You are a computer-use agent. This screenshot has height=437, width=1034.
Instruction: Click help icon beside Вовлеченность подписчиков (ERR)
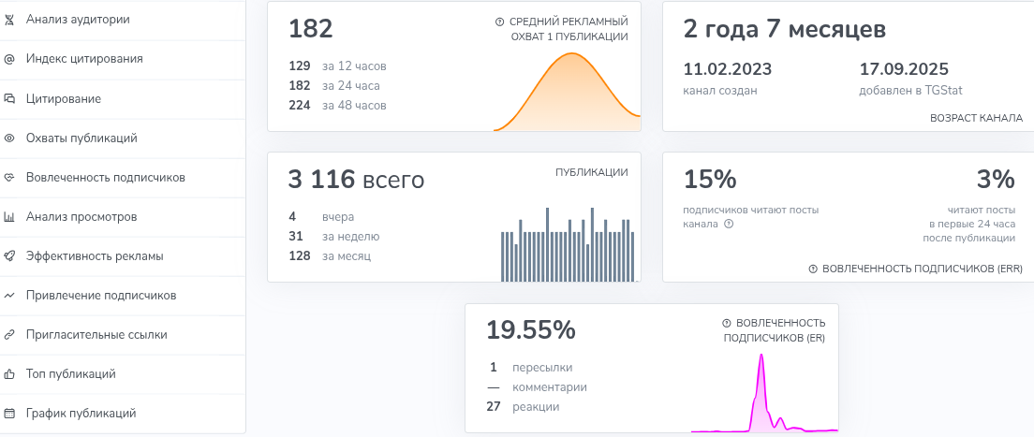[x=813, y=269]
